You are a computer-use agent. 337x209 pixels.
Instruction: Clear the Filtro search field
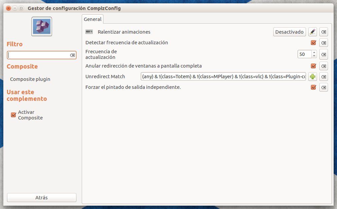point(72,55)
